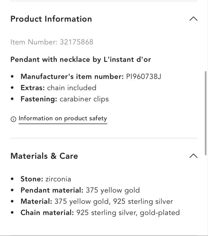Screen dimensions: 208x236
Task: Collapse the Materials & Care chevron
Action: pyautogui.click(x=193, y=156)
